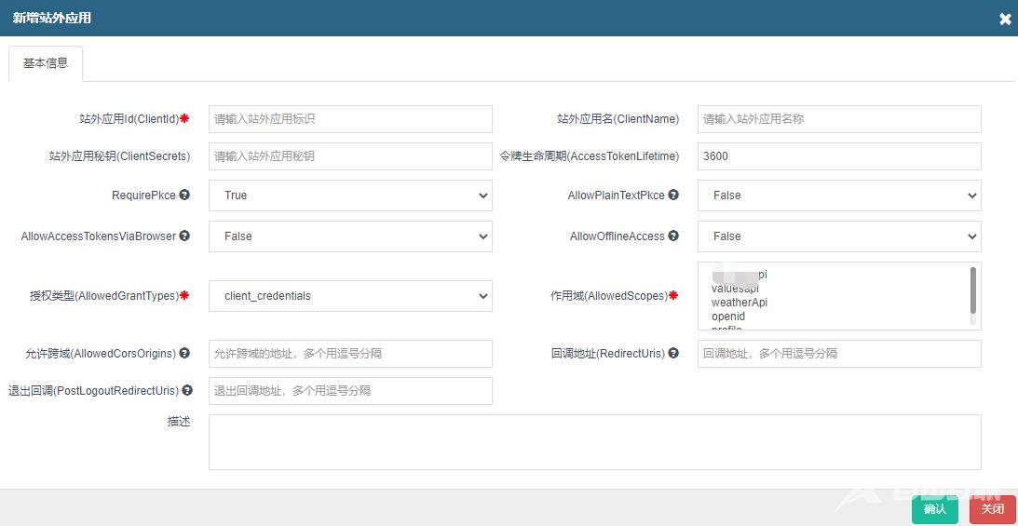
Task: Focus the ClientId input field
Action: pyautogui.click(x=350, y=119)
